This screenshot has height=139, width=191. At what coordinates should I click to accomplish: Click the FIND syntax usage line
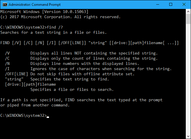click(89, 43)
